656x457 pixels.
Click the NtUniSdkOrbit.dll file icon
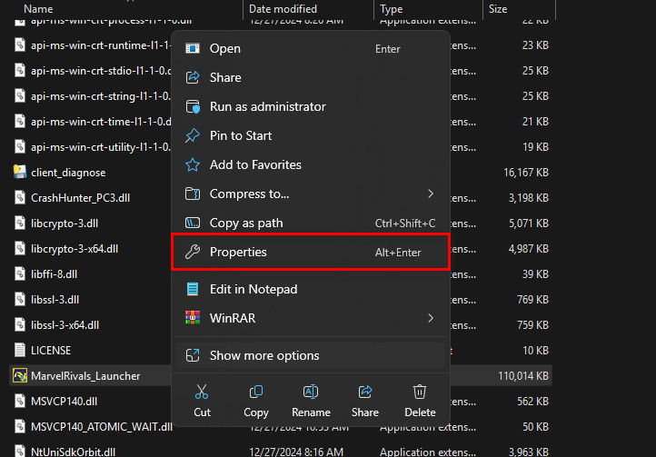(x=20, y=452)
